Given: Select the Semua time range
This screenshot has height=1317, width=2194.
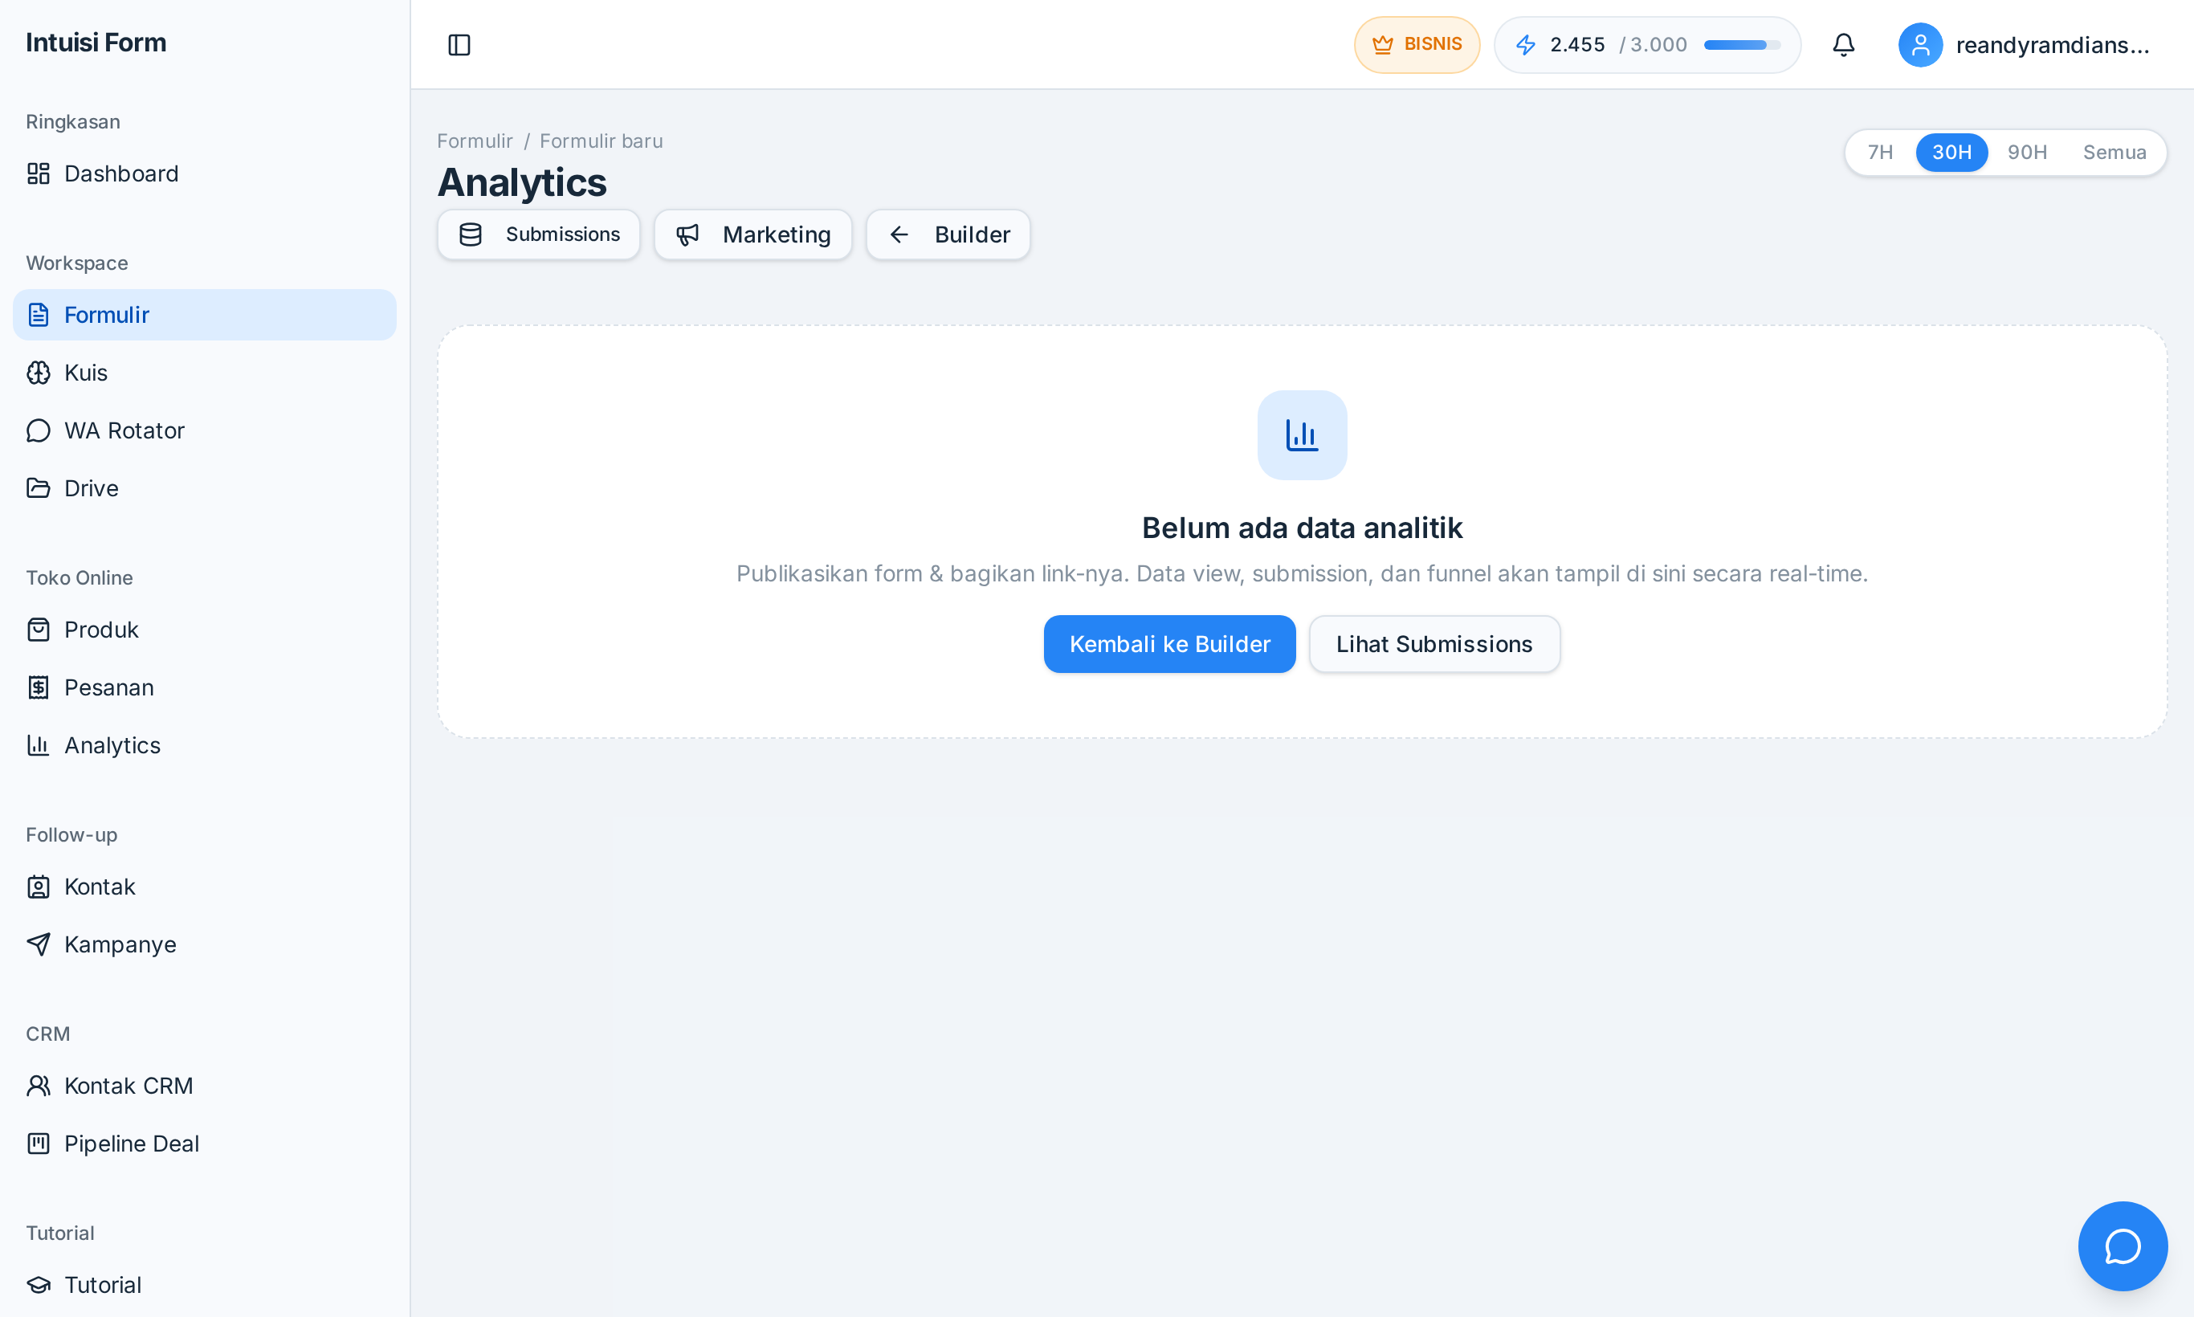Looking at the screenshot, I should 2114,153.
